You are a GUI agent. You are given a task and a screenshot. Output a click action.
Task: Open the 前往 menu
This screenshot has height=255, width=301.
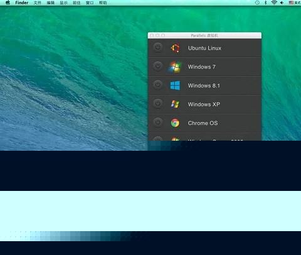click(77, 3)
